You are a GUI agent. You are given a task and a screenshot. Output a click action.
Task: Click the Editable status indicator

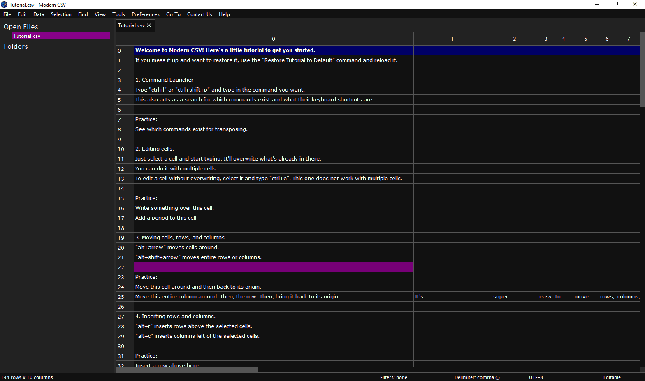click(612, 377)
